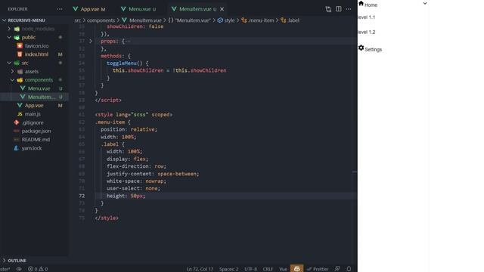Click the .menu-item breadcrumb segment
Viewport: 484px width, 272px height.
coord(261,20)
